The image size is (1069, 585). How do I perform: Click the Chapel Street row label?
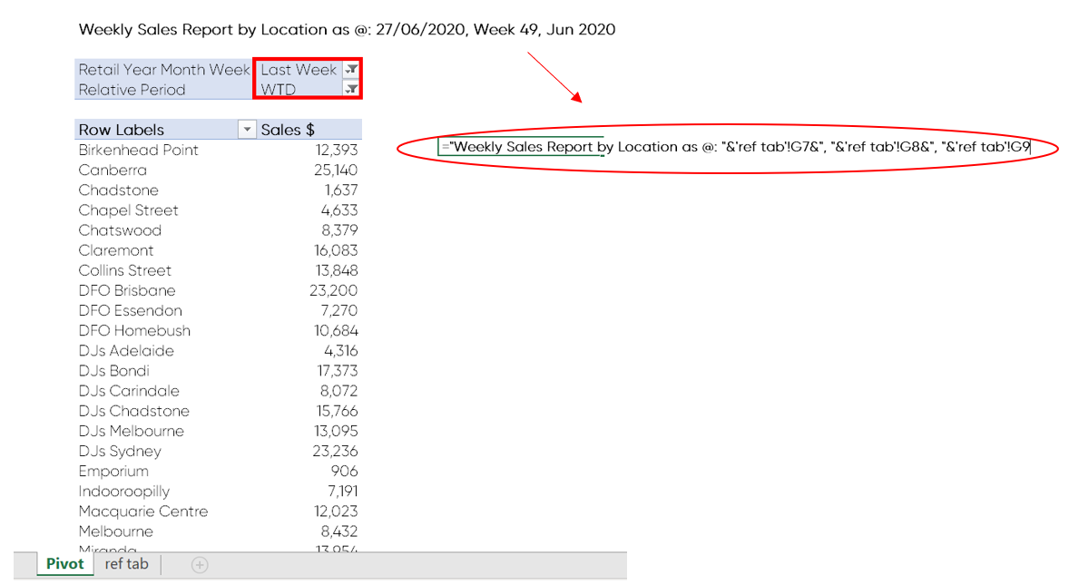point(128,210)
